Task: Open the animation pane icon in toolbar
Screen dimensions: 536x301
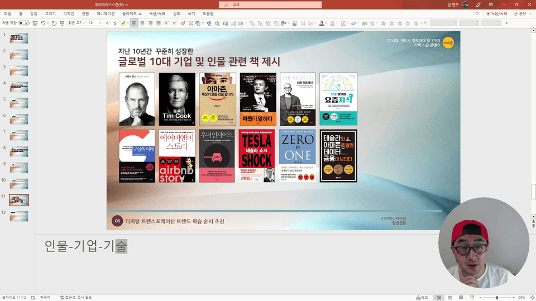Action: coord(365,23)
